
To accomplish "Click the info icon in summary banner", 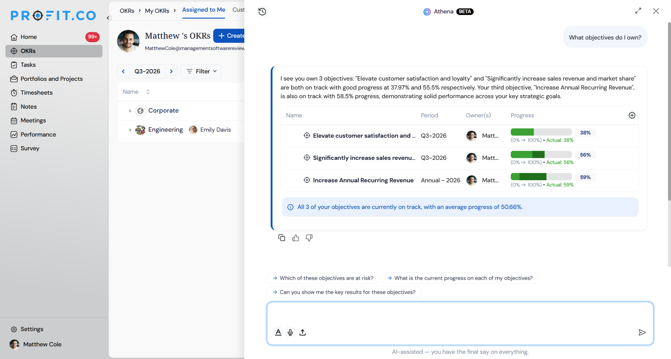I will pyautogui.click(x=290, y=207).
